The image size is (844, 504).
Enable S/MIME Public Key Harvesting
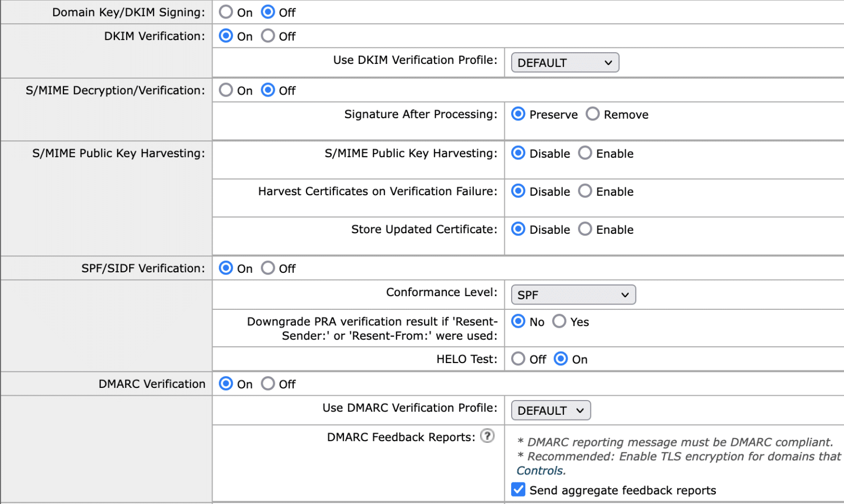[585, 153]
